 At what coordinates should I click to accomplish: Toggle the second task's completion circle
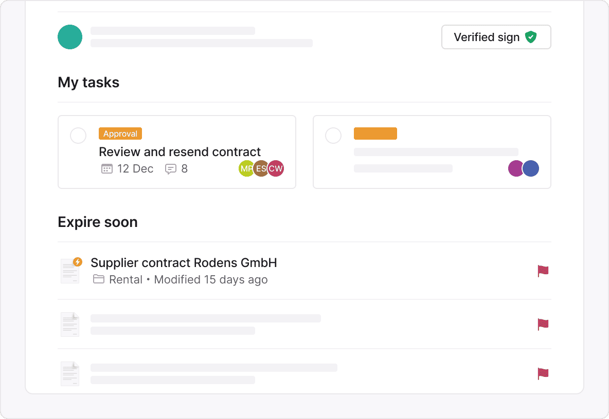point(333,136)
